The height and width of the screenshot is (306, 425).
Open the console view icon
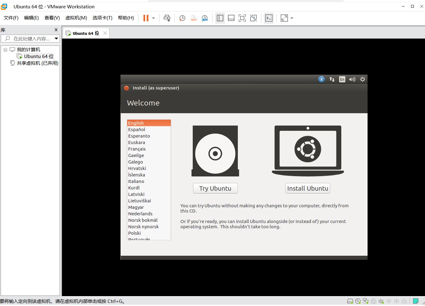coord(269,18)
